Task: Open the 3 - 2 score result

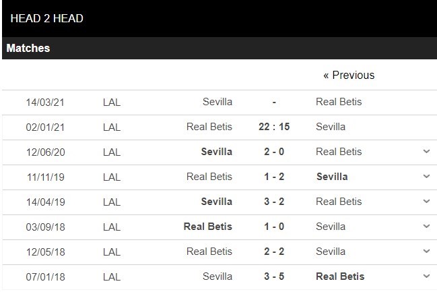Action: (x=274, y=202)
